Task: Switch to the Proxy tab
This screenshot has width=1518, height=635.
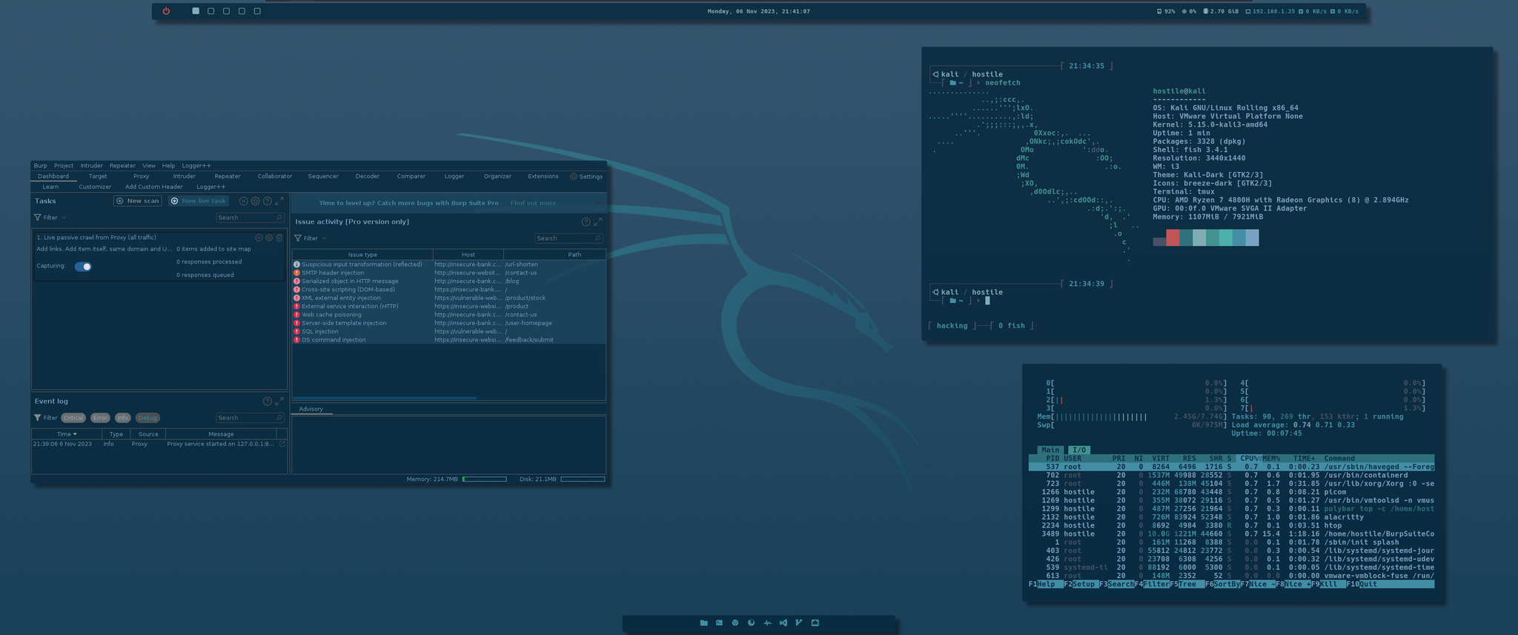Action: click(x=142, y=176)
